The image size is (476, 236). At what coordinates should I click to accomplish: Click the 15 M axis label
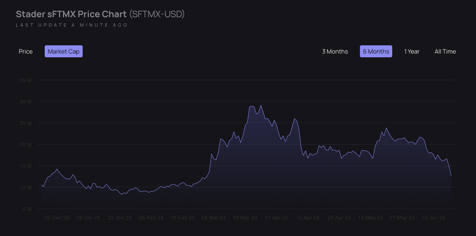(25, 166)
